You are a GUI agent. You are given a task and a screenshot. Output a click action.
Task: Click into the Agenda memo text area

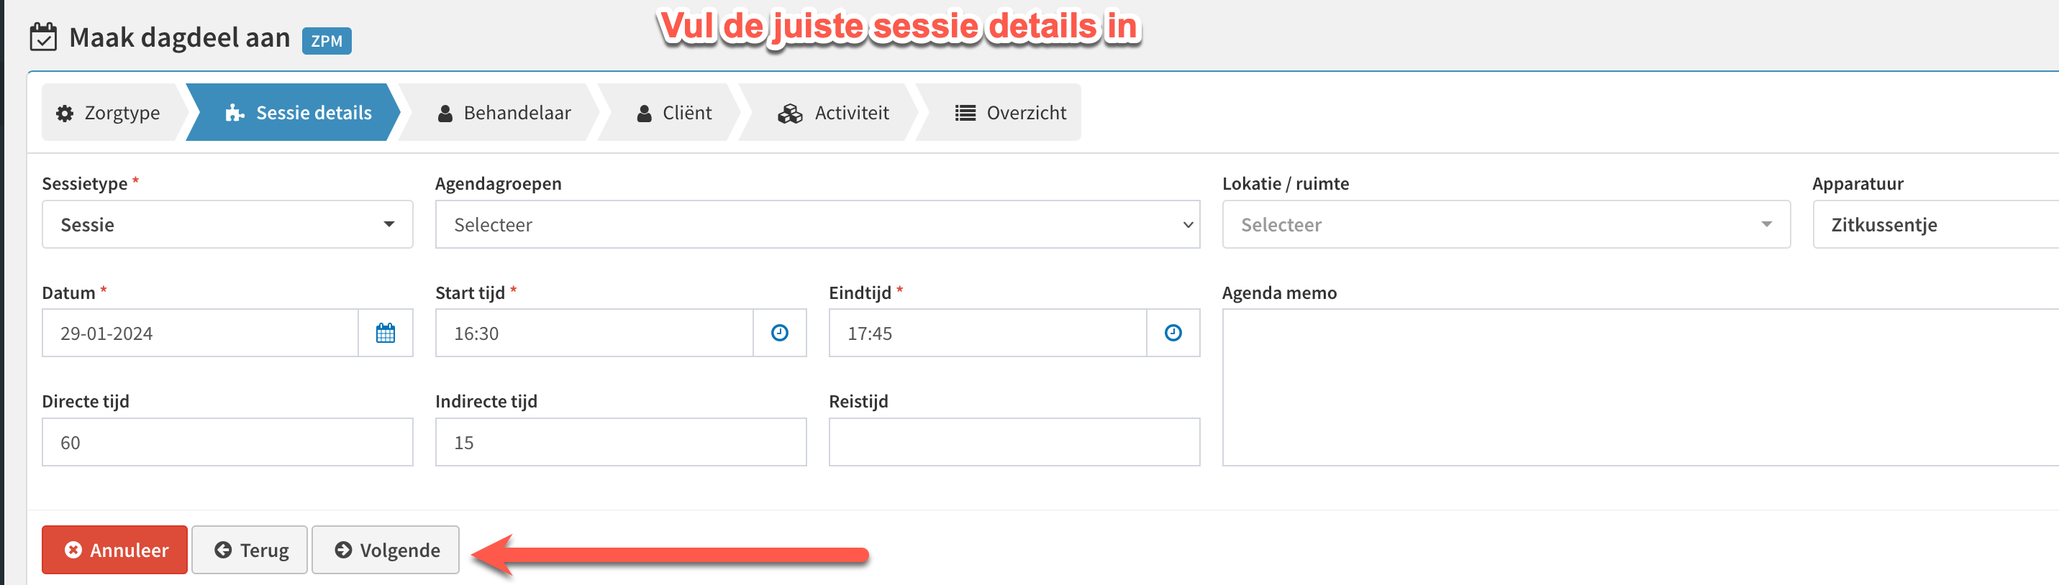pyautogui.click(x=1640, y=387)
